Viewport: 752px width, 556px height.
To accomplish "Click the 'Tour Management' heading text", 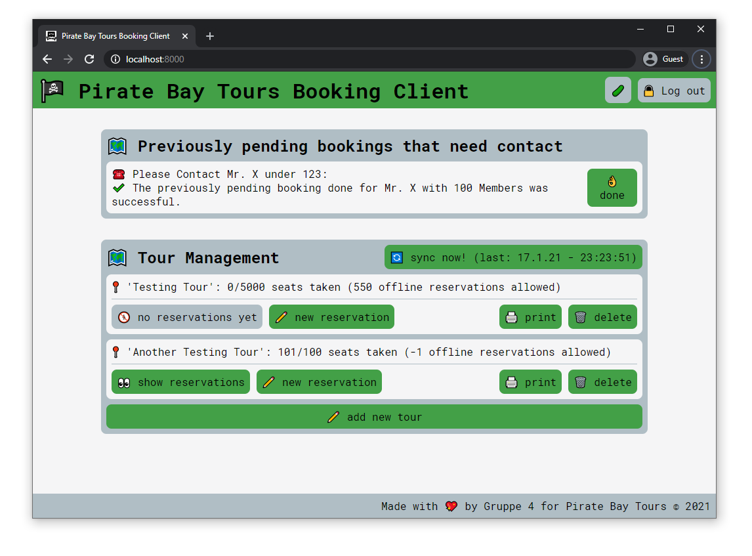I will click(208, 257).
